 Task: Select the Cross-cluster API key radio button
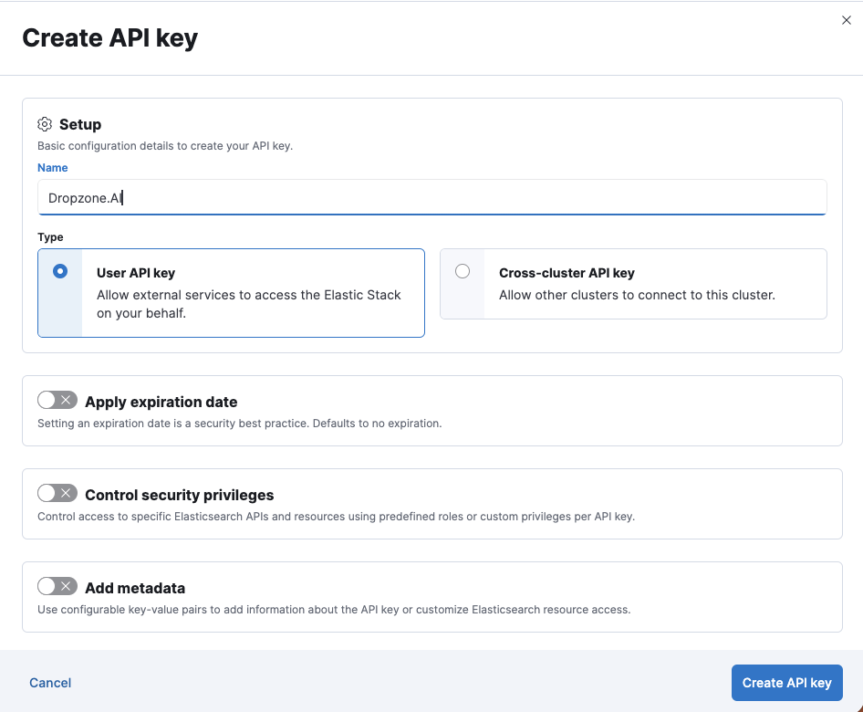pos(463,271)
